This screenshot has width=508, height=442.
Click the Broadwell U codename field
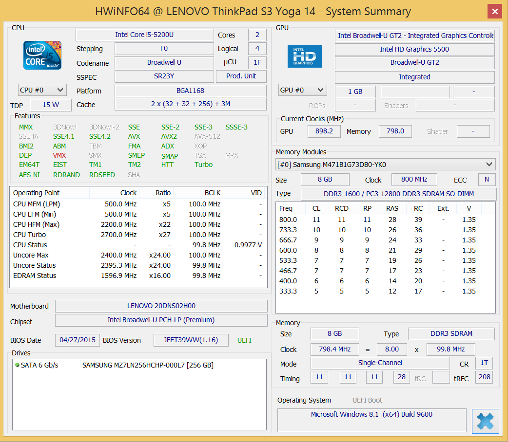click(x=164, y=62)
